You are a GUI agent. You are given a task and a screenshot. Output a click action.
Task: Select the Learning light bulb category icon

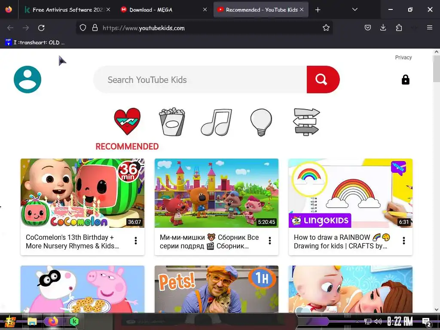click(261, 122)
